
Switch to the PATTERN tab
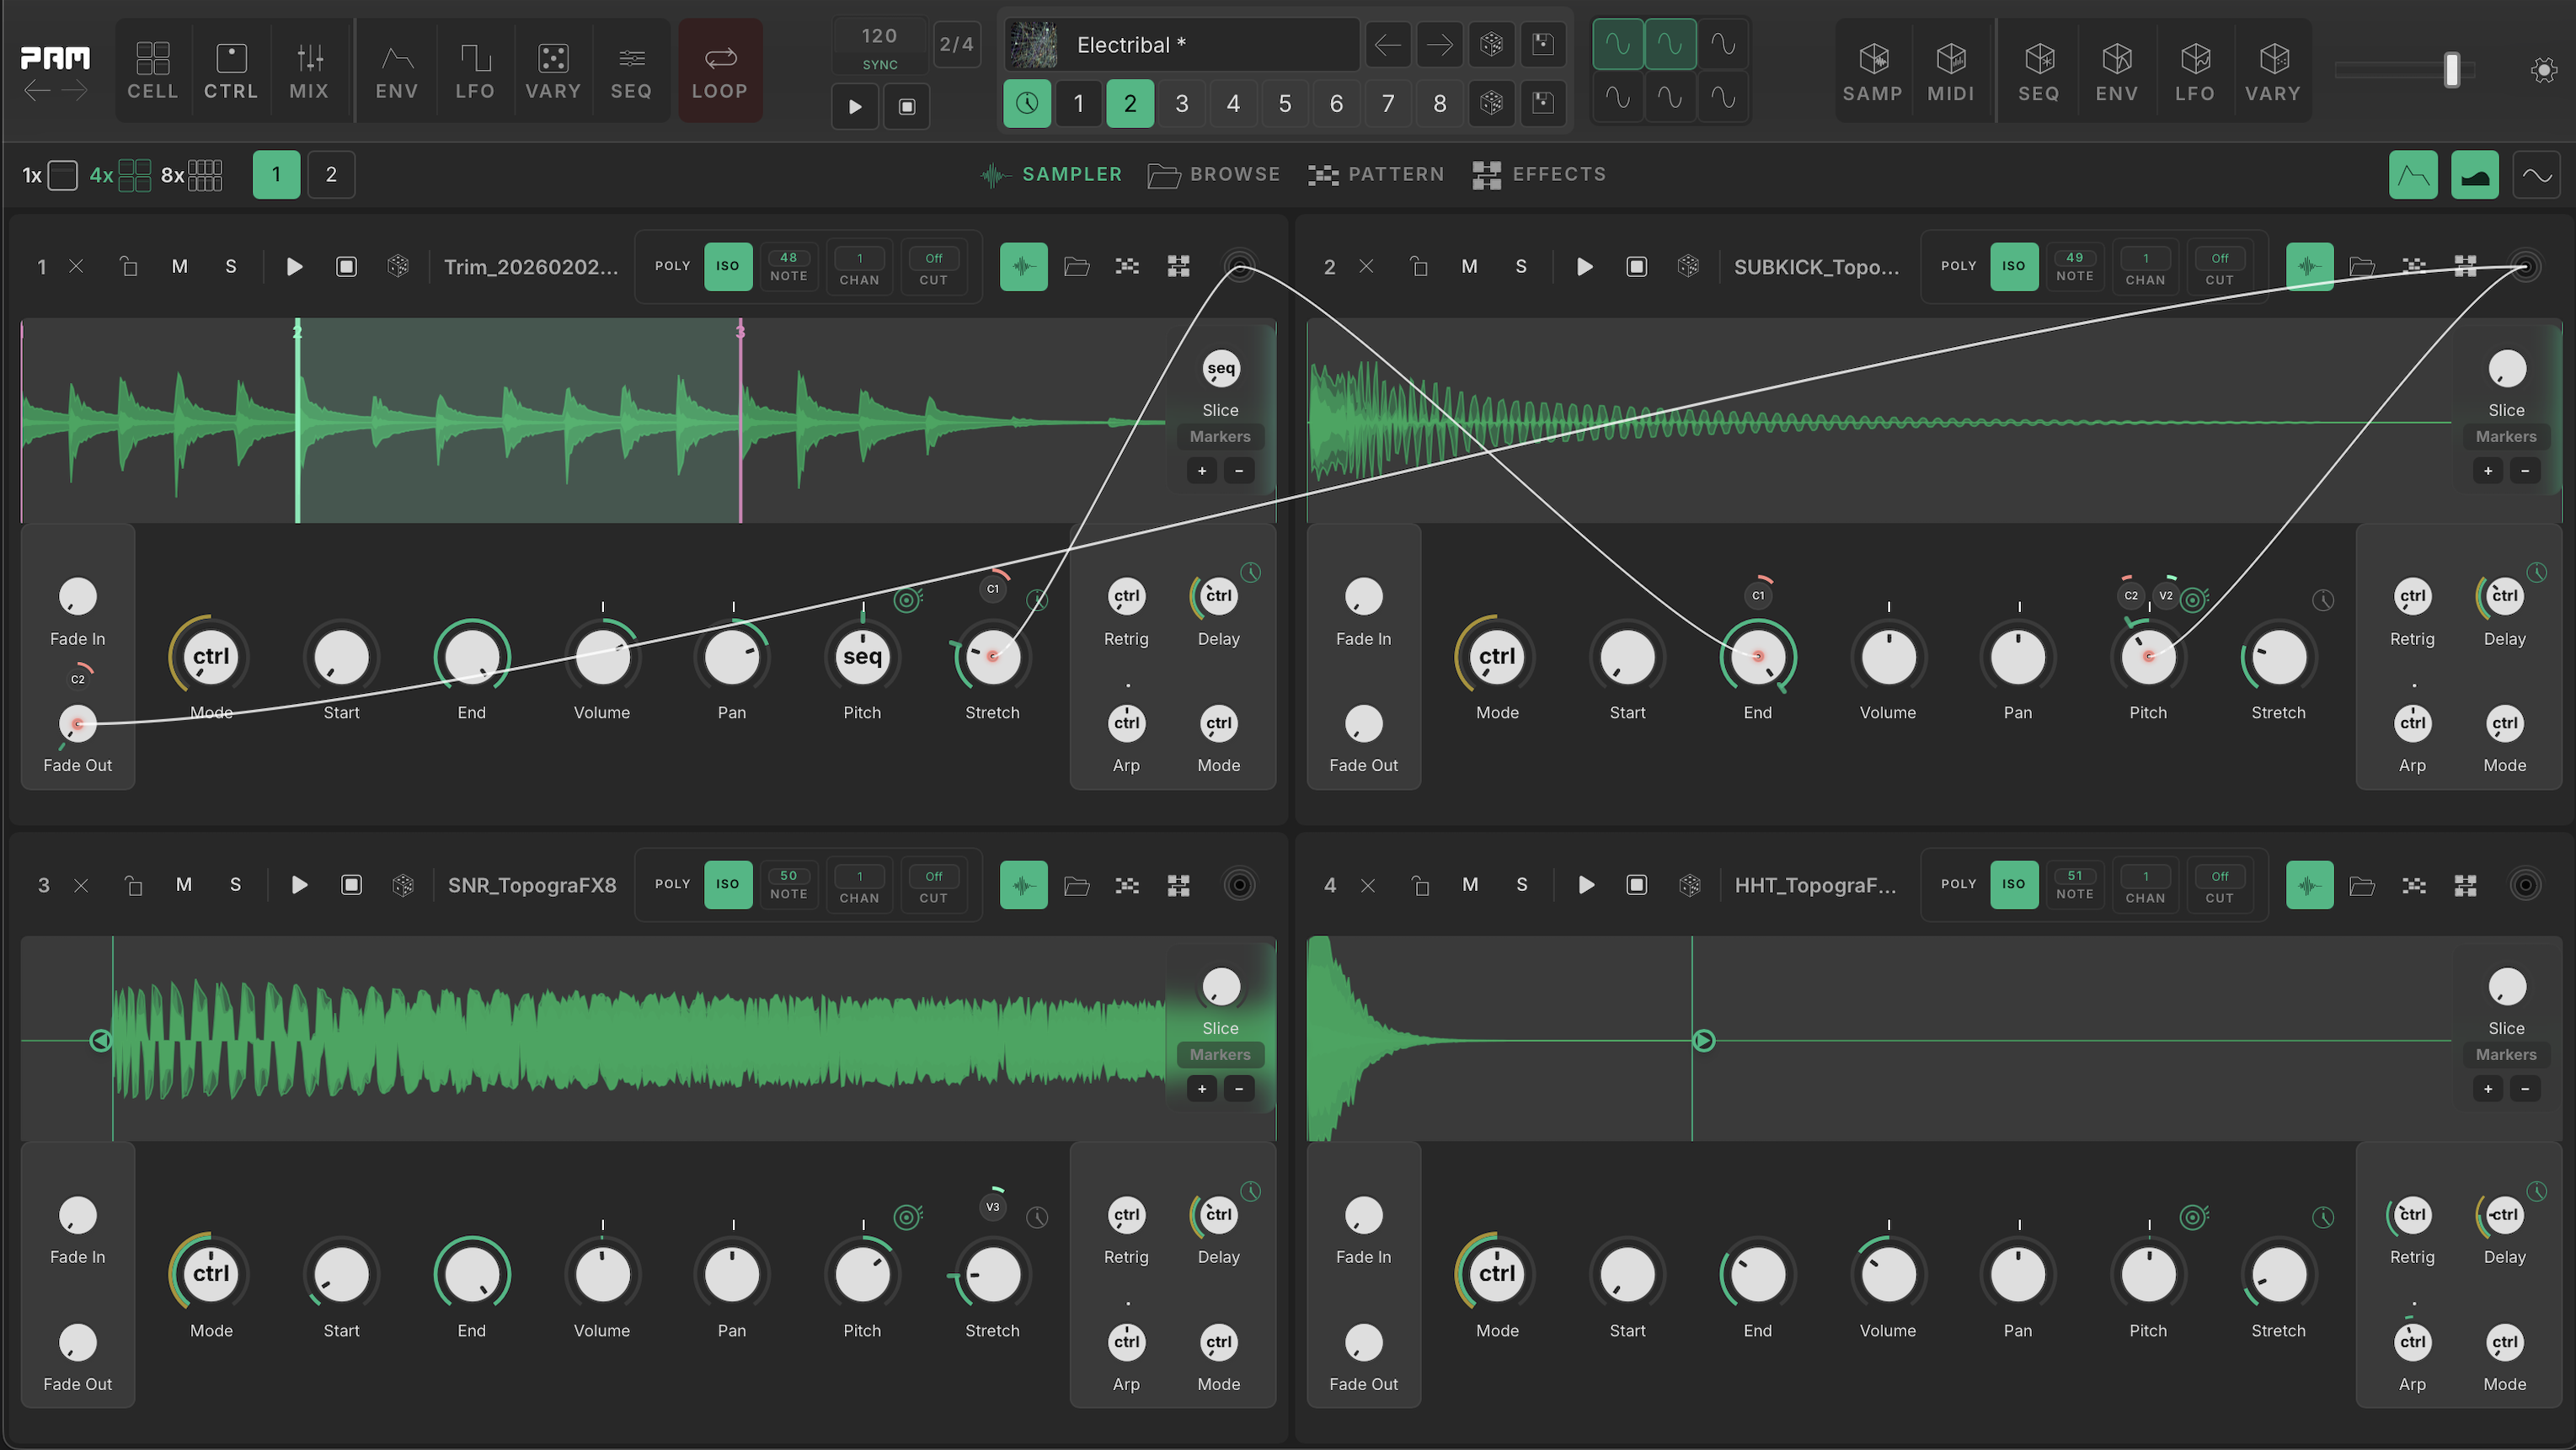pyautogui.click(x=1376, y=175)
